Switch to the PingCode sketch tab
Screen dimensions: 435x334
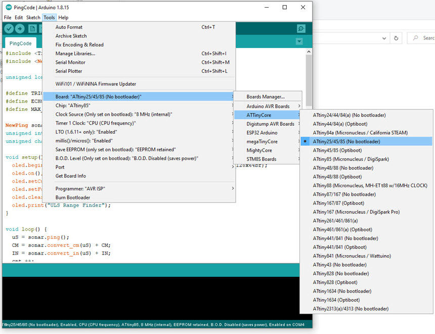pos(20,44)
